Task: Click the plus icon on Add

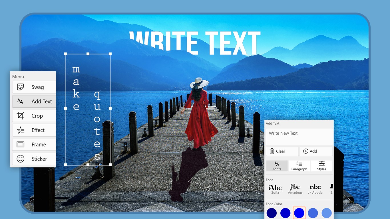Action: (305, 151)
